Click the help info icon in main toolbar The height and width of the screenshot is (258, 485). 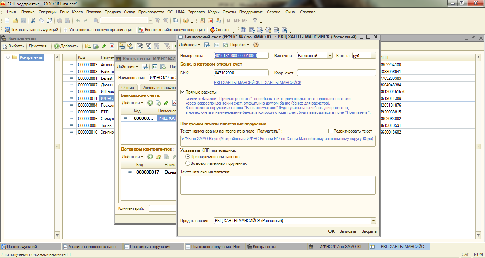185,21
